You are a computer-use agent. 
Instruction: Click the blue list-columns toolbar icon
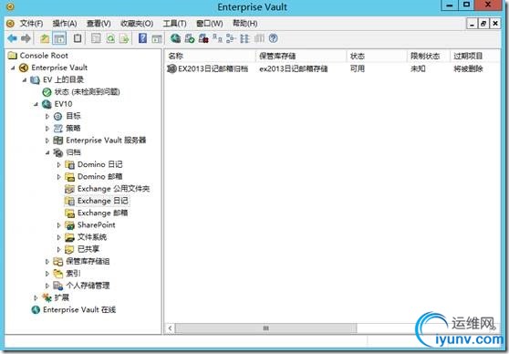tap(244, 38)
